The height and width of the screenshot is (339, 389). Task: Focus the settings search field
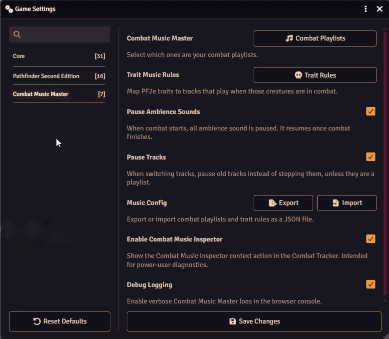59,34
